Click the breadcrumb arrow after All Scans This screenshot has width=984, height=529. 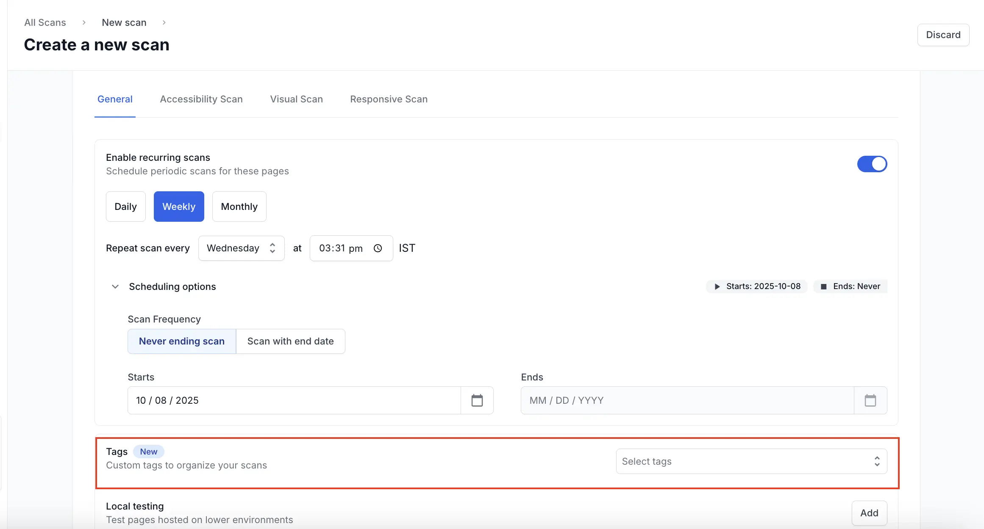coord(84,22)
